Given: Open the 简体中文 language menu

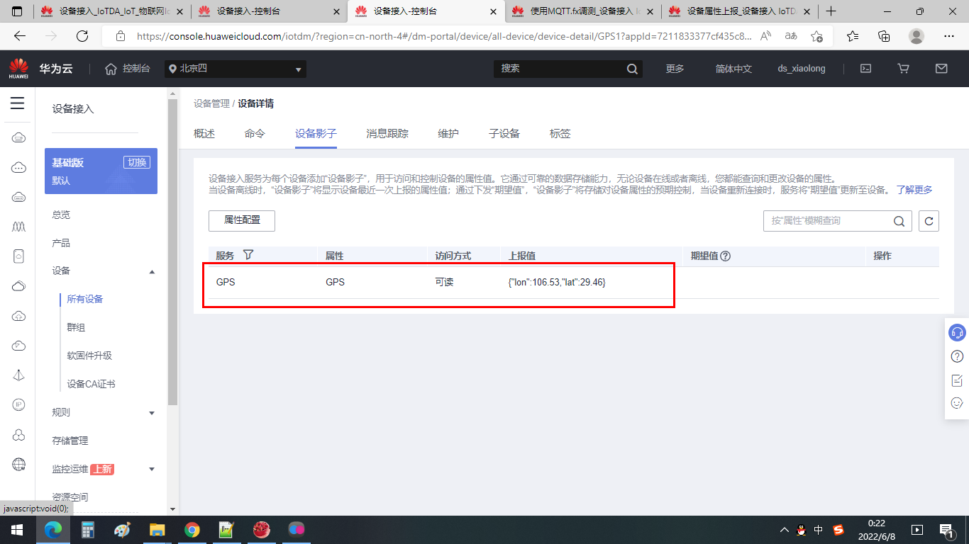Looking at the screenshot, I should click(x=733, y=69).
